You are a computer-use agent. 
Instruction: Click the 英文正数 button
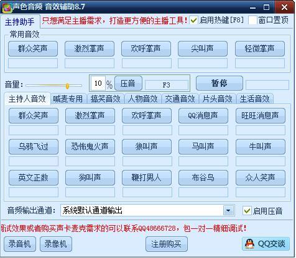click(x=34, y=177)
